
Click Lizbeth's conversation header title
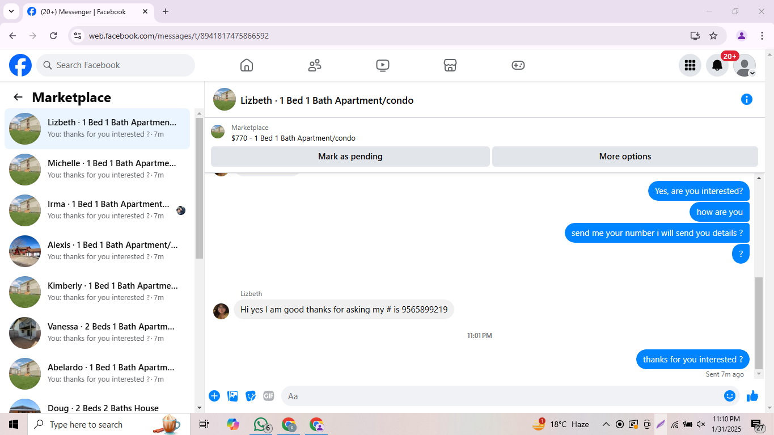tap(327, 100)
